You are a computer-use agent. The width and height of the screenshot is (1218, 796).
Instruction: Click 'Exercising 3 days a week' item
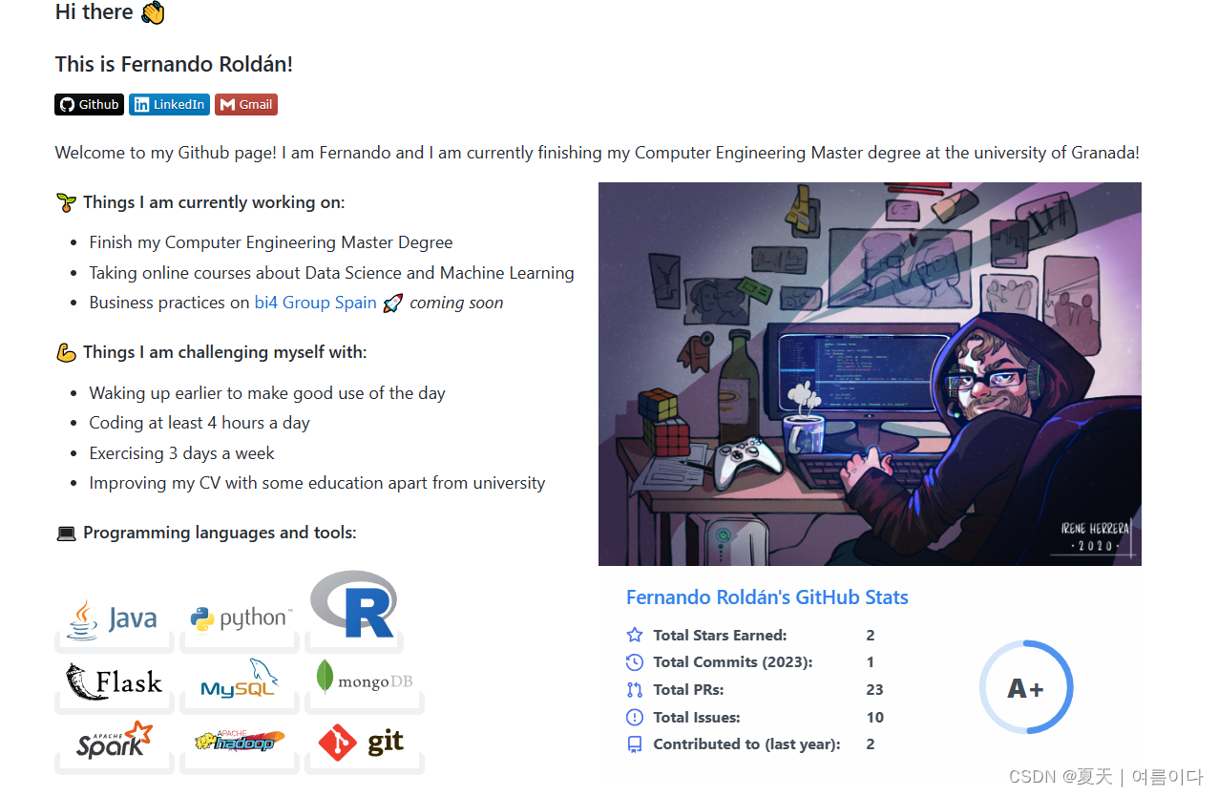[x=181, y=453]
